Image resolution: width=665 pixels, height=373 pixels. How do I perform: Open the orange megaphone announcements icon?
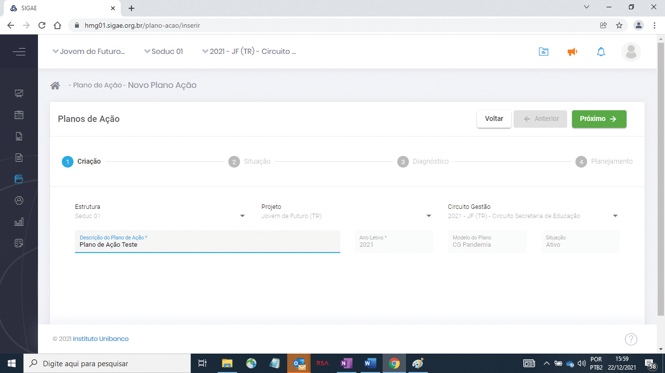pos(573,51)
